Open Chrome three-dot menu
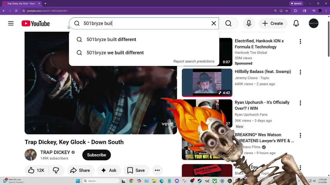Image resolution: width=330 pixels, height=185 pixels. [x=326, y=11]
